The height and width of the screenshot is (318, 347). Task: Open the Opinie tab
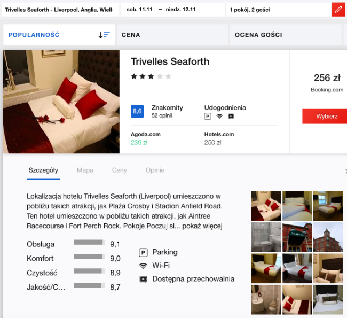coord(155,170)
